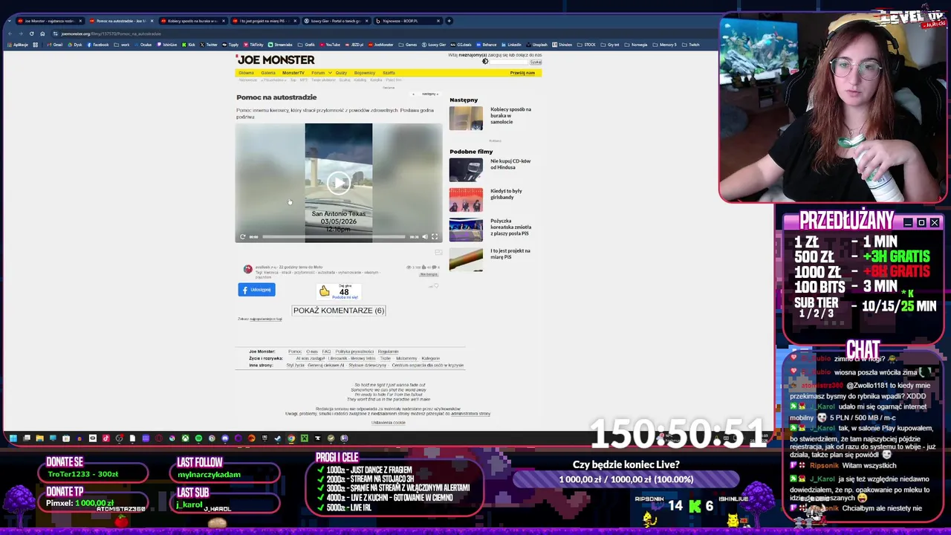
Task: Click the Regulamin footer link
Action: coord(388,351)
